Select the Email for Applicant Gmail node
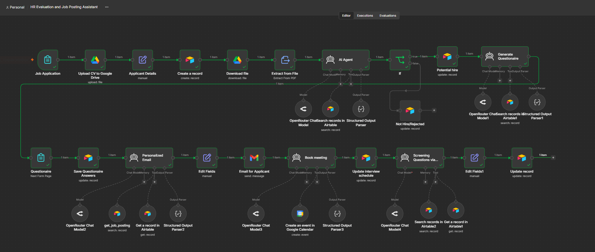 254,158
